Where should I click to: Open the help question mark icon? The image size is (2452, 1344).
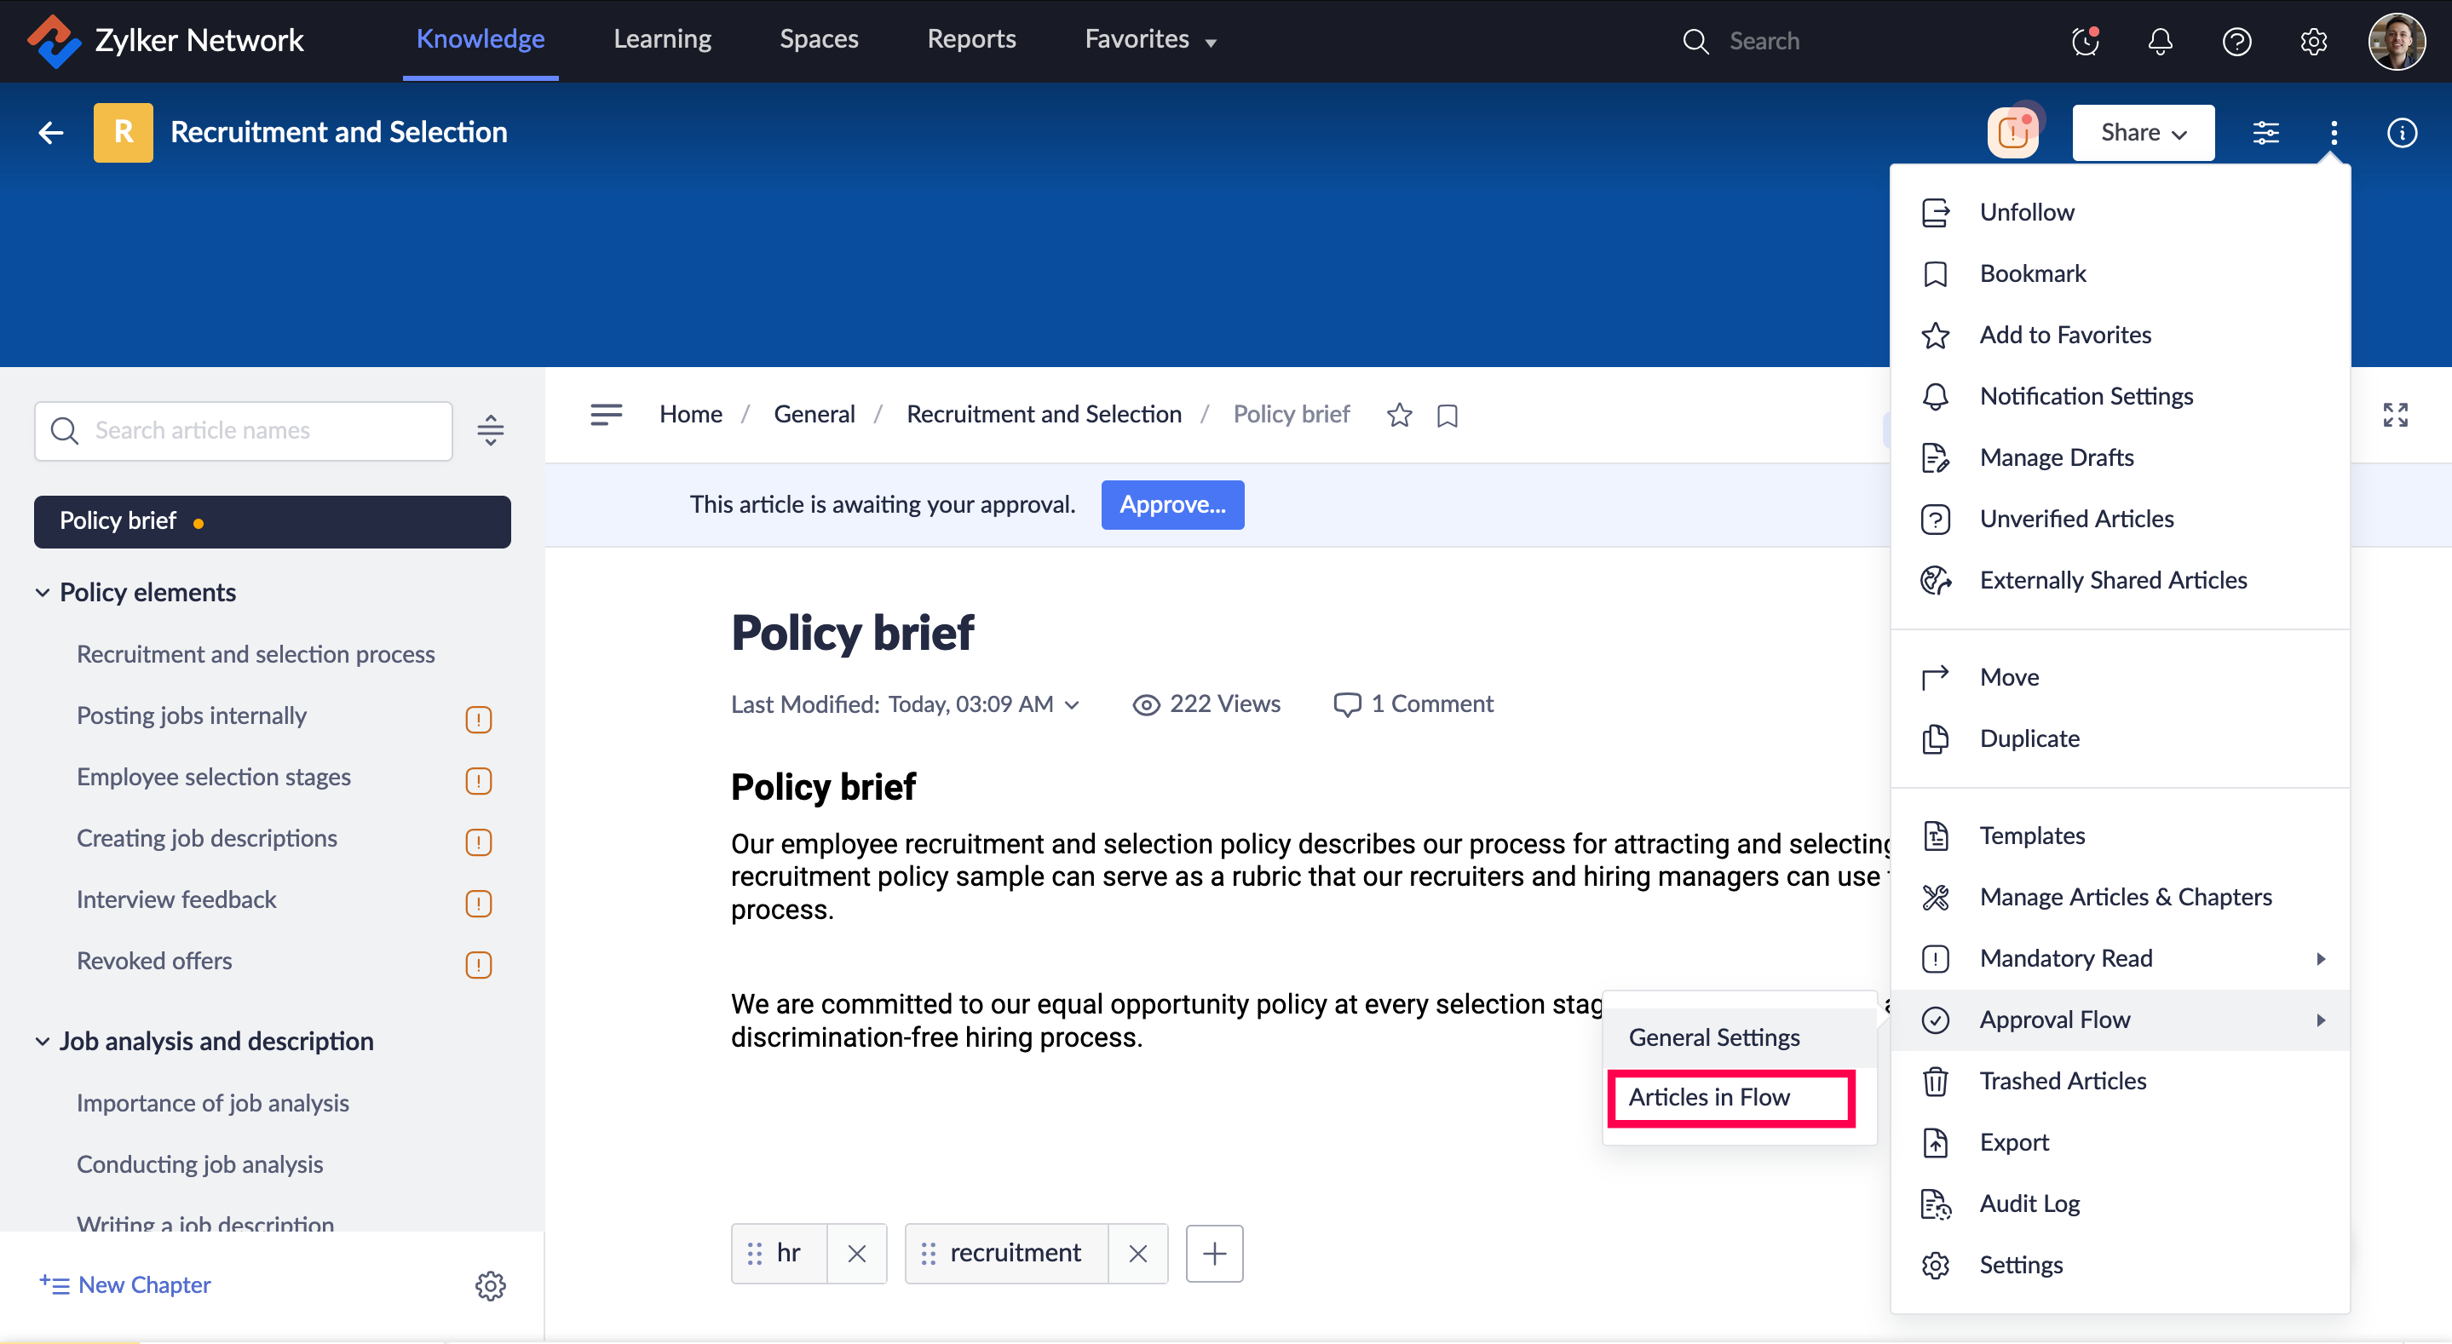2236,41
